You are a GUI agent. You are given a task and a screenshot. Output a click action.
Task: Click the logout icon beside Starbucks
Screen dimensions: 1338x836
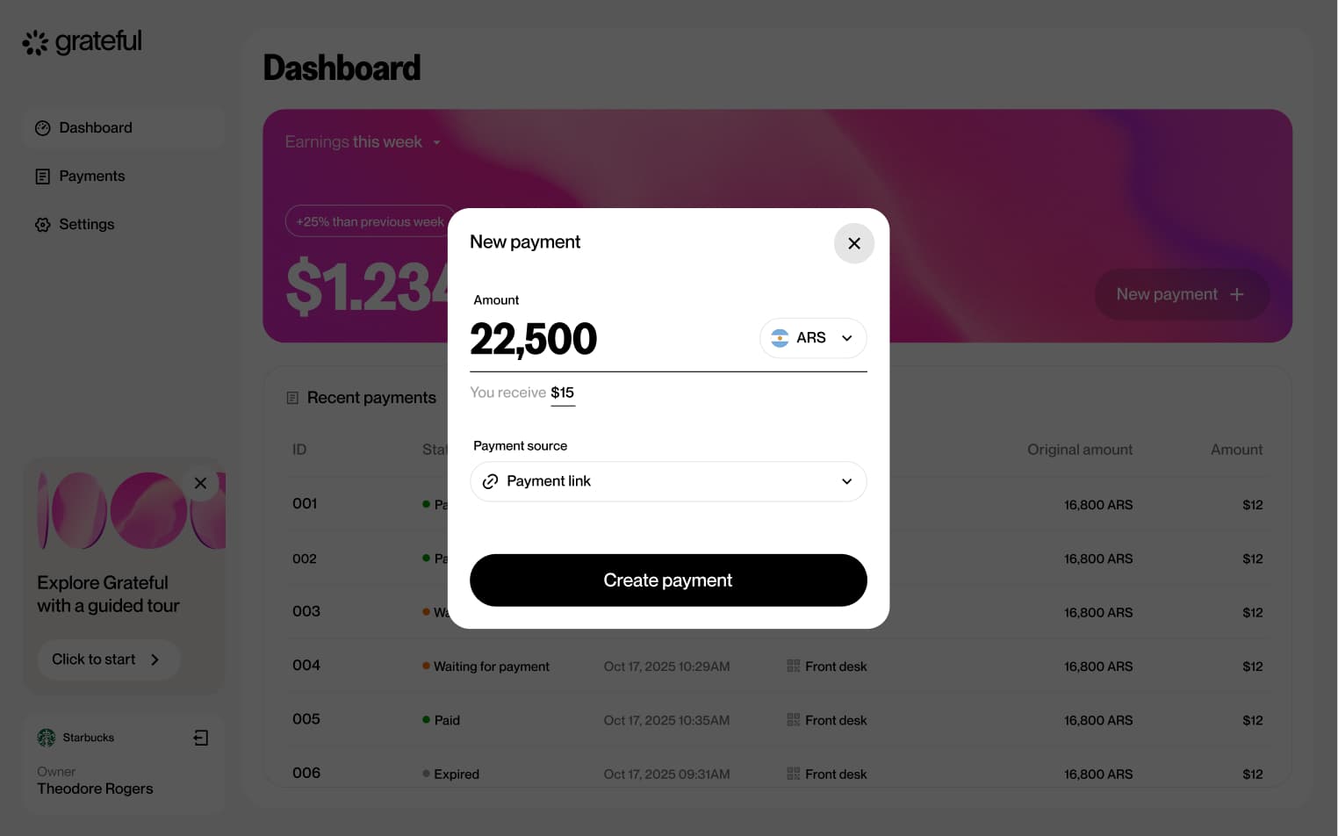pyautogui.click(x=201, y=738)
